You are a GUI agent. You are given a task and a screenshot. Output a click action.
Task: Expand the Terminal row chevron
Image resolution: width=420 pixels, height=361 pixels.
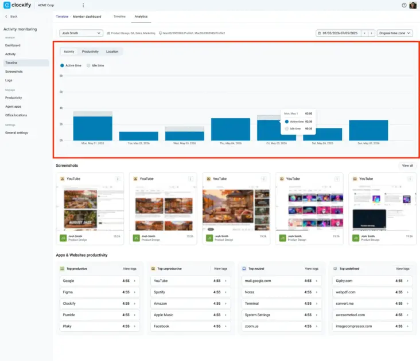pos(317,304)
